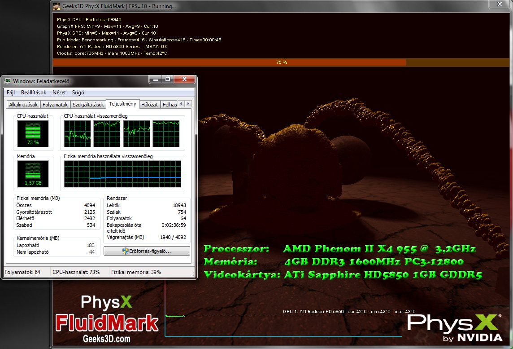Click the Geeks3D.com text under FluidMark
513x349 pixels.
(x=107, y=339)
